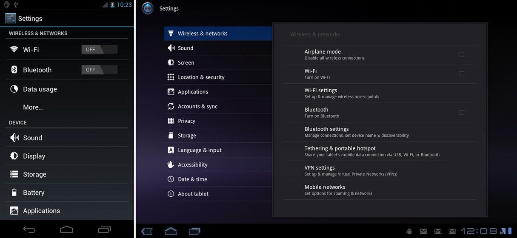Enable the Airplane mode checkbox
Viewport: 517px width, 238px height.
[x=462, y=54]
